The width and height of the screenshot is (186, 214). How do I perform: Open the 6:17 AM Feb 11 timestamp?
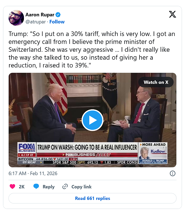[33, 173]
